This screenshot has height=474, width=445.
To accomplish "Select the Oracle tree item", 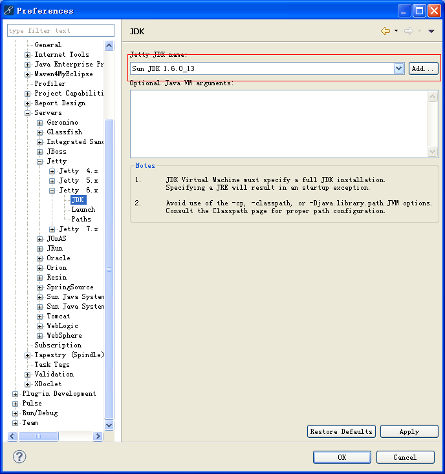I will coord(58,258).
